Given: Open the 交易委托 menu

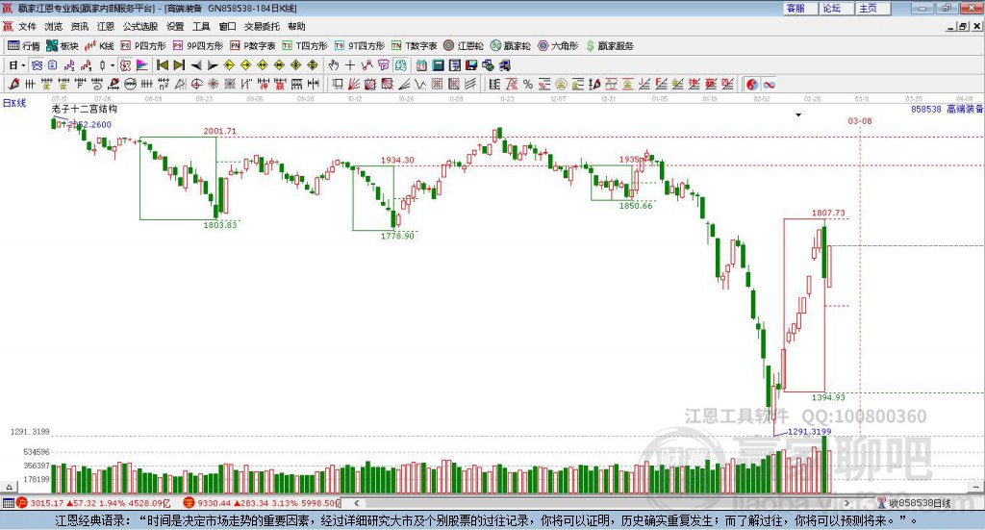Looking at the screenshot, I should 262,26.
